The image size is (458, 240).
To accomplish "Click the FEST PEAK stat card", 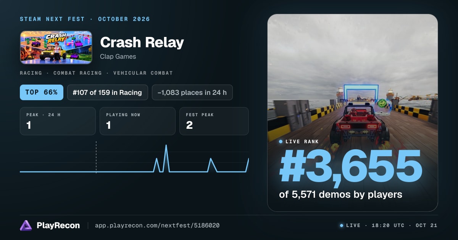I will [214, 121].
